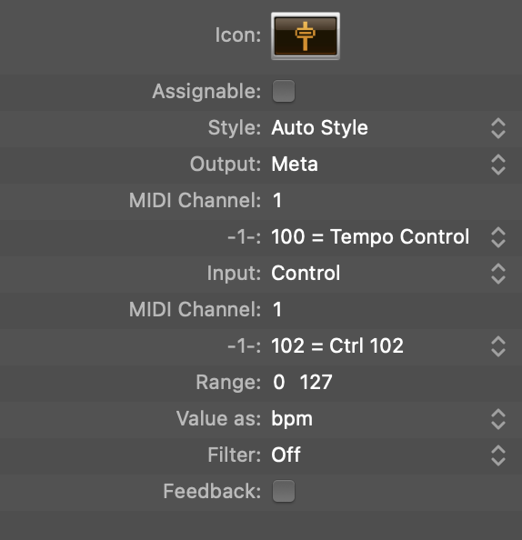Image resolution: width=522 pixels, height=540 pixels.
Task: Open the Input pop-up set to Control
Action: pyautogui.click(x=388, y=273)
